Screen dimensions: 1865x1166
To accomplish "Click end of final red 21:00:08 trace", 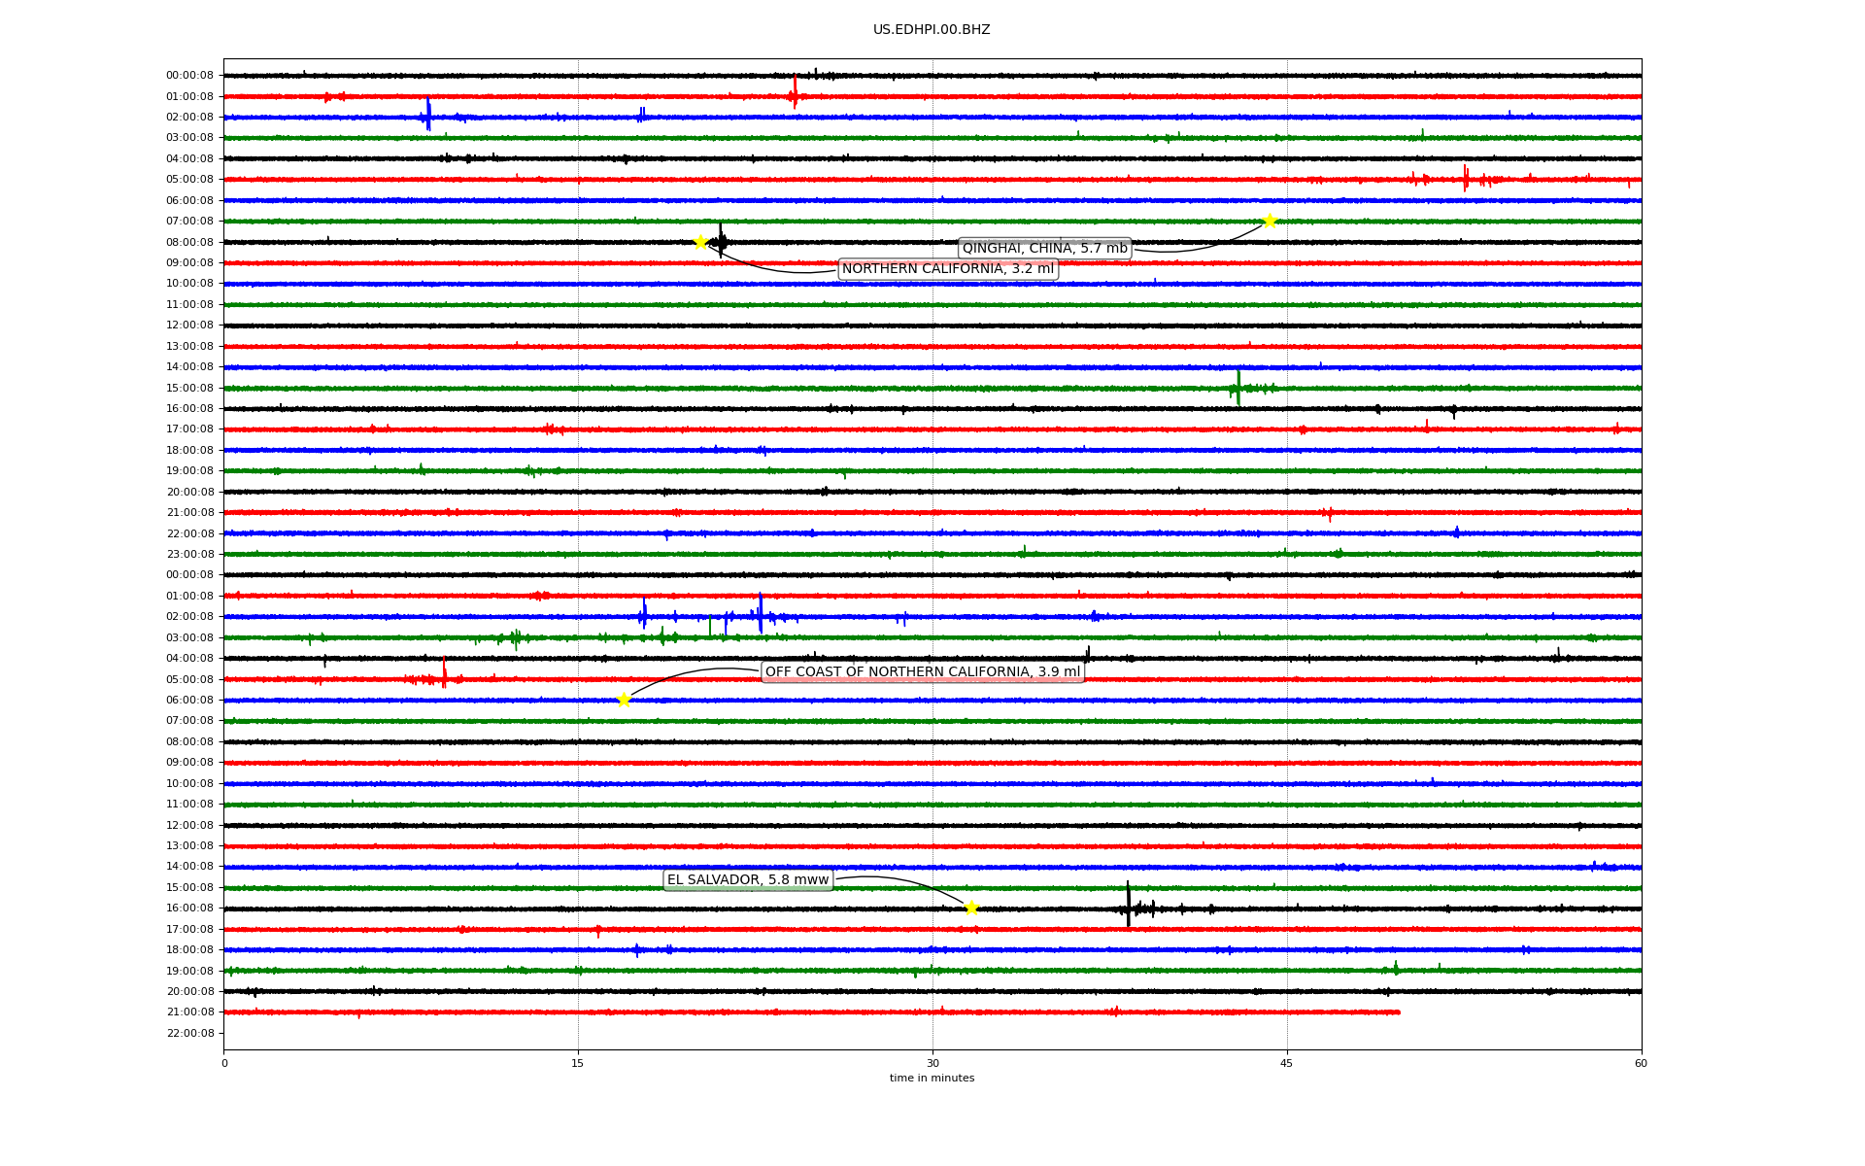I will (1398, 1012).
